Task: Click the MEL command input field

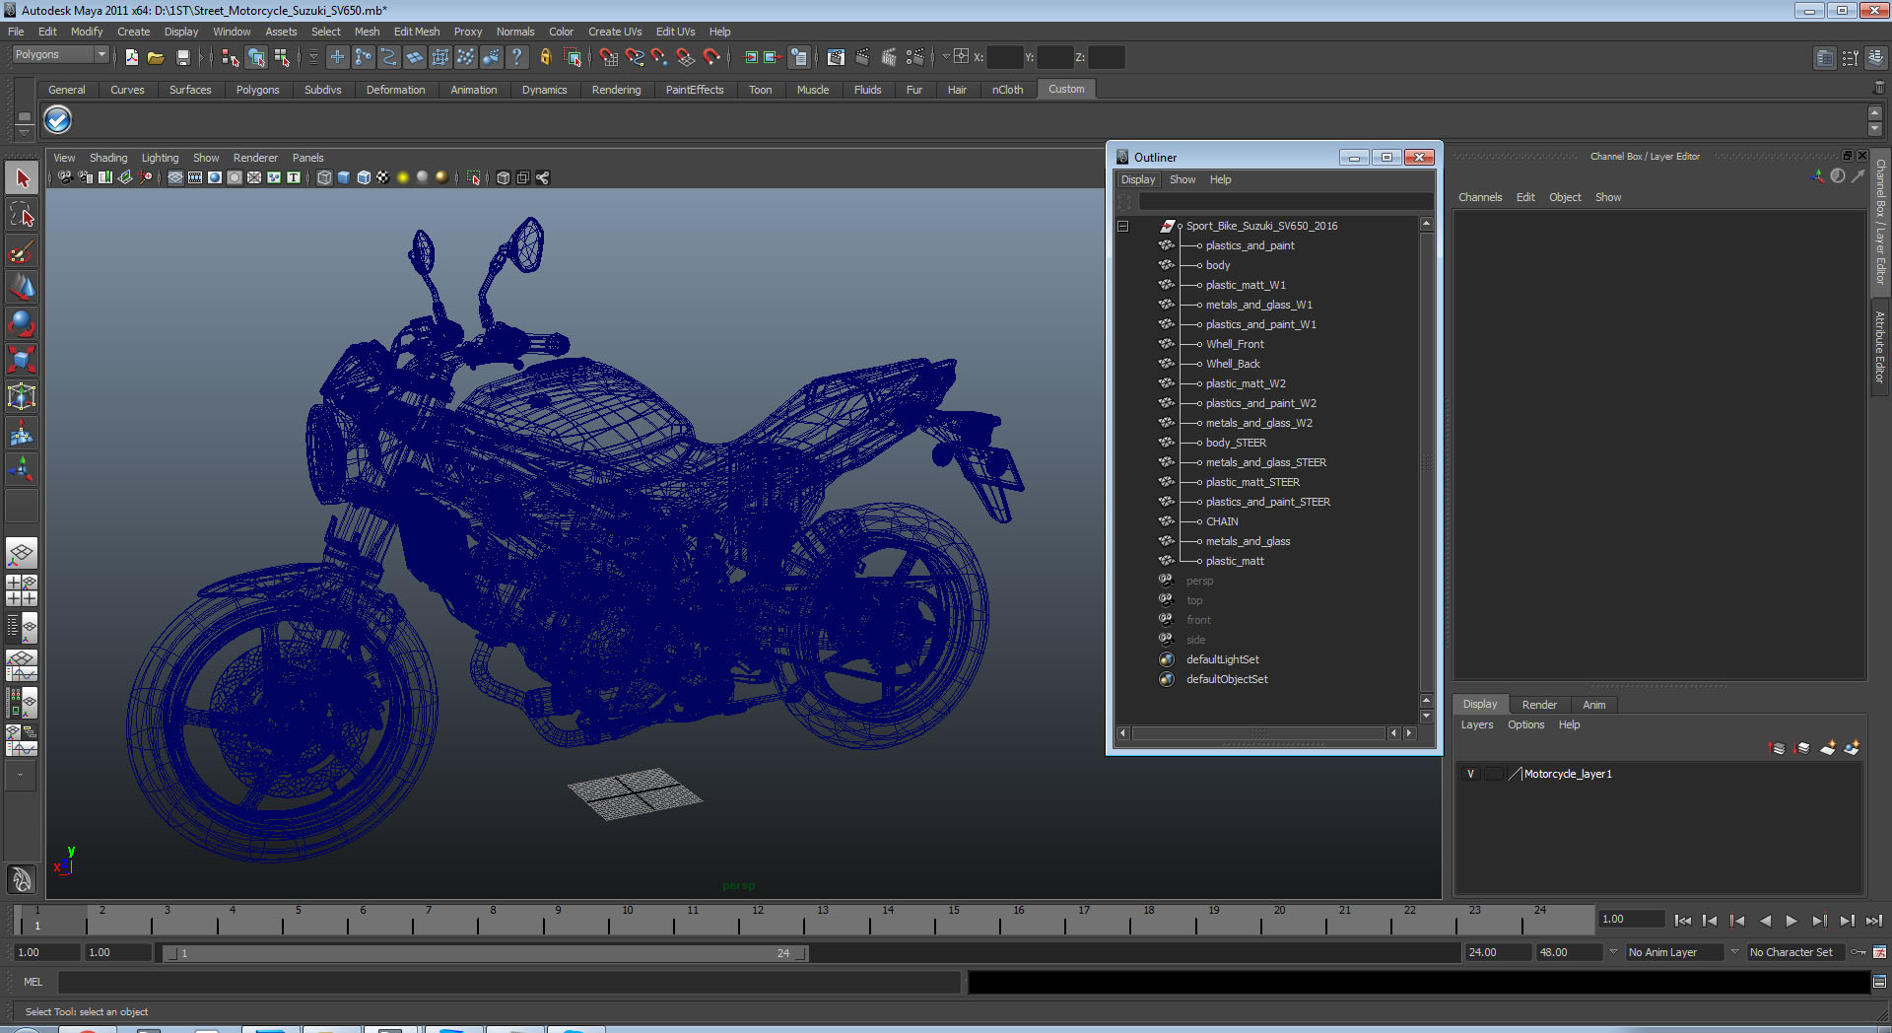Action: (508, 982)
